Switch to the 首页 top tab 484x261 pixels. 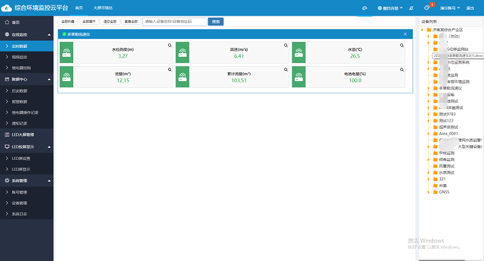pyautogui.click(x=79, y=8)
